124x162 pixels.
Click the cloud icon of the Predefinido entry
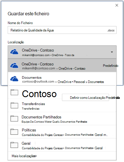click(14, 65)
